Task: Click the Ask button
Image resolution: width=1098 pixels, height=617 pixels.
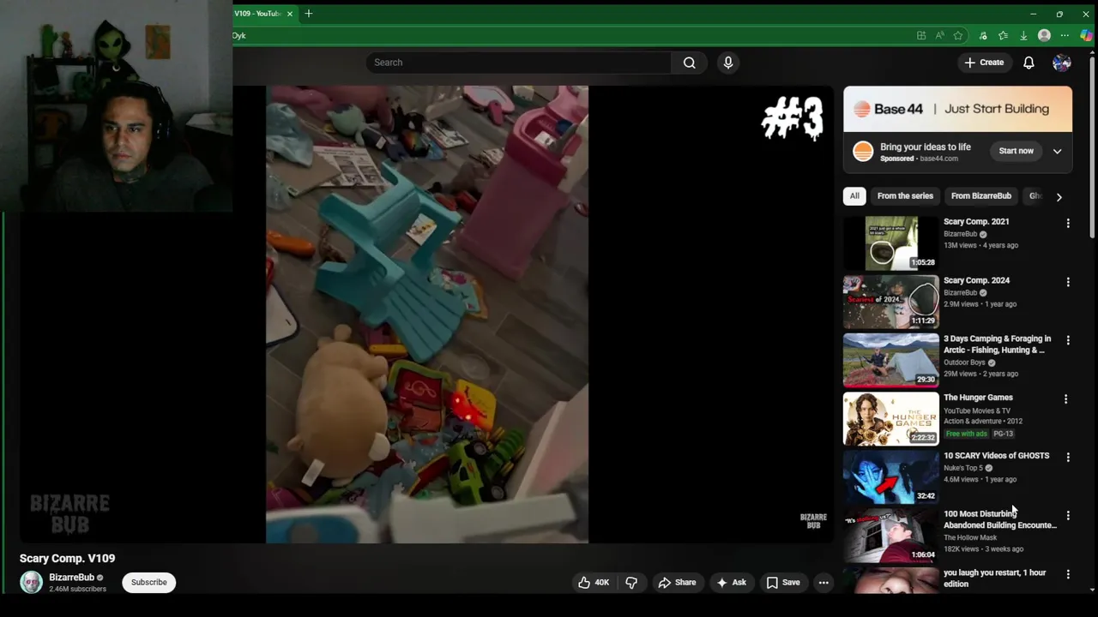Action: (731, 583)
